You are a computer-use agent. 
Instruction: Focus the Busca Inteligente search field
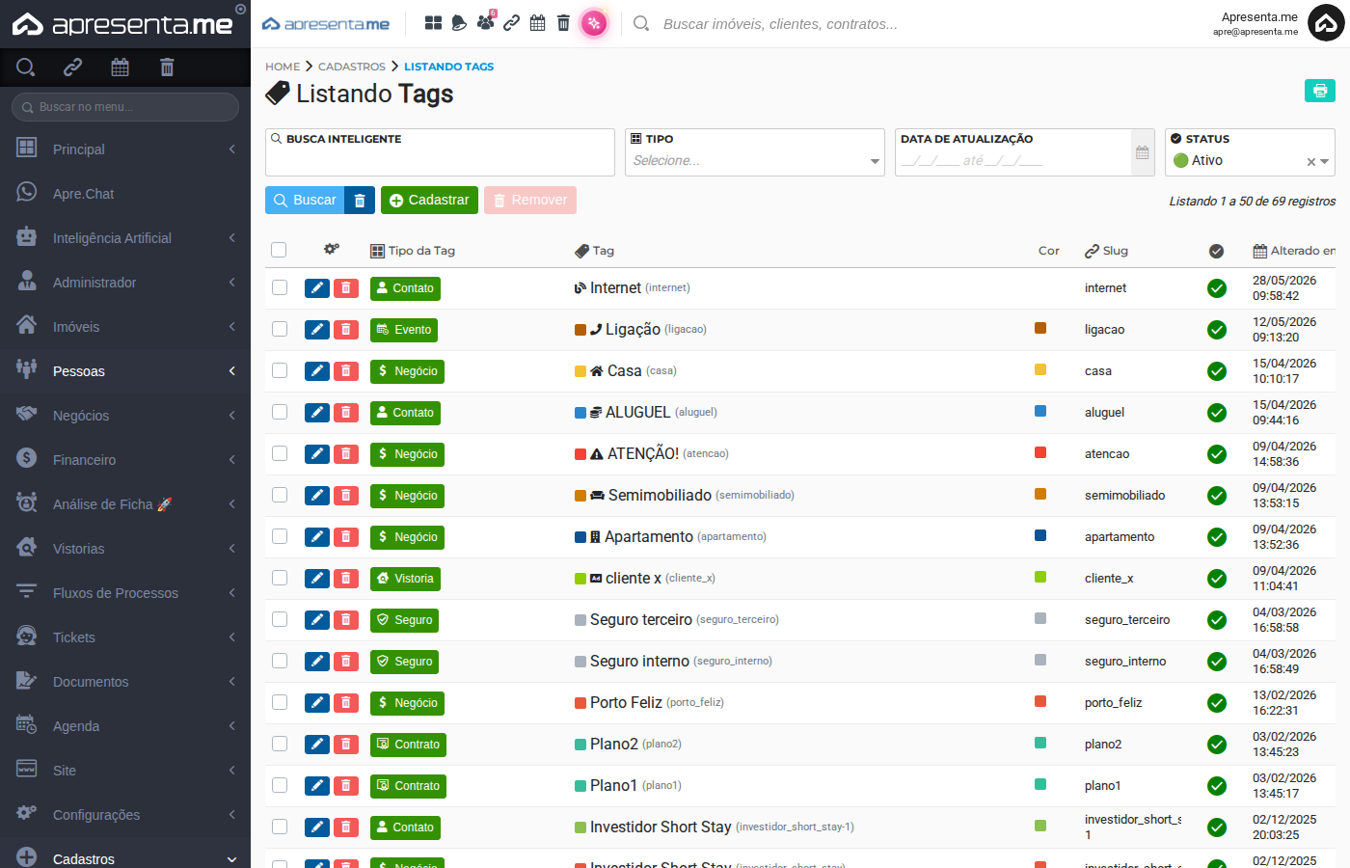(440, 152)
